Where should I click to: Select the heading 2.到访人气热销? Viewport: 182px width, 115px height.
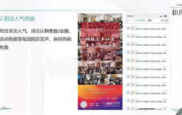[x=17, y=19]
